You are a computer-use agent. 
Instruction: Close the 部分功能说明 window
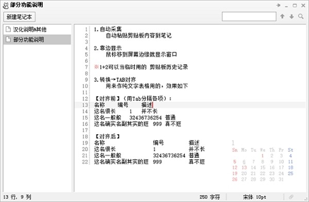pos(303,5)
